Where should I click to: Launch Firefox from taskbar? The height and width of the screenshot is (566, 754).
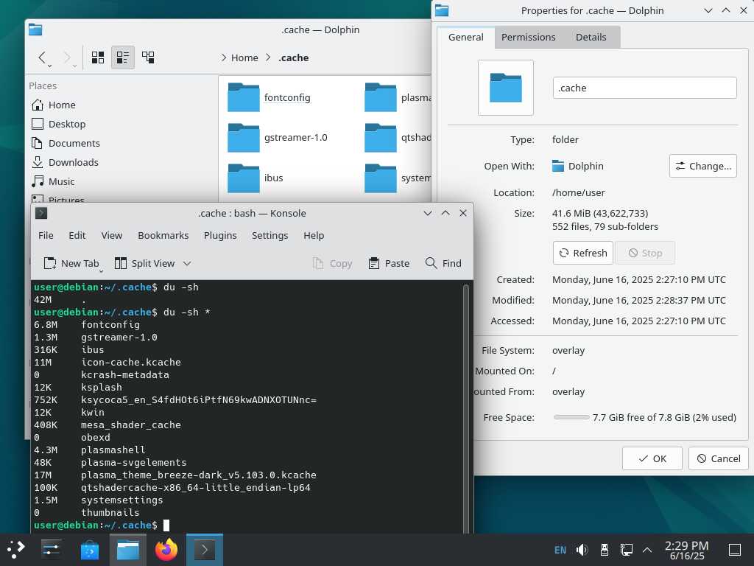(166, 549)
